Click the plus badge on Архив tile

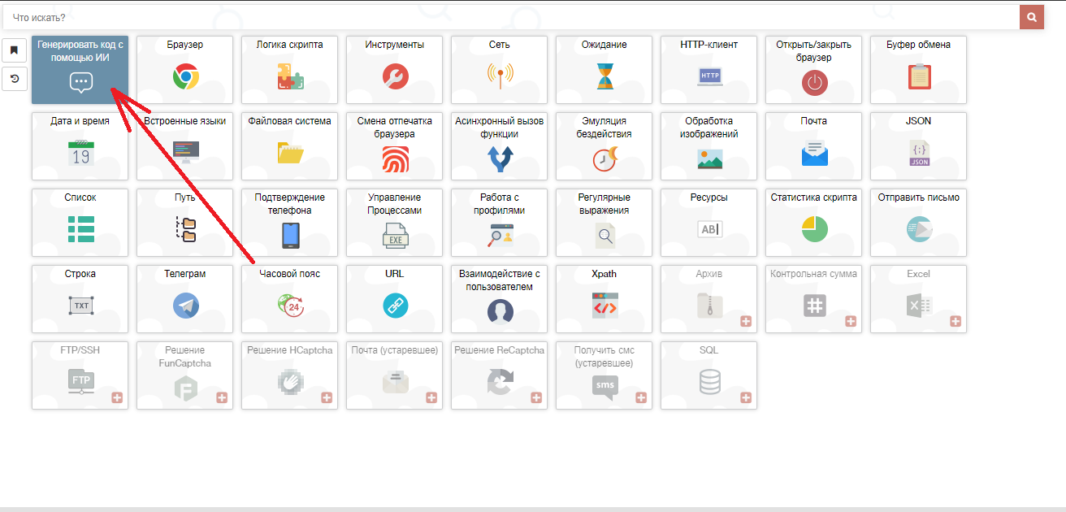pyautogui.click(x=746, y=322)
